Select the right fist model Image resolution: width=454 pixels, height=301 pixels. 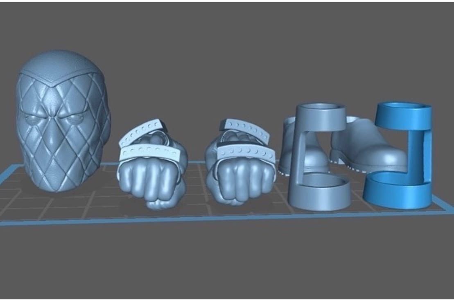(241, 162)
